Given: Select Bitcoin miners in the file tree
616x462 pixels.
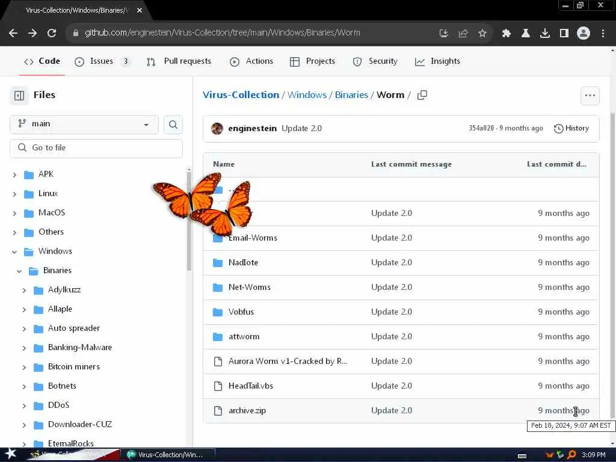Looking at the screenshot, I should [x=74, y=366].
